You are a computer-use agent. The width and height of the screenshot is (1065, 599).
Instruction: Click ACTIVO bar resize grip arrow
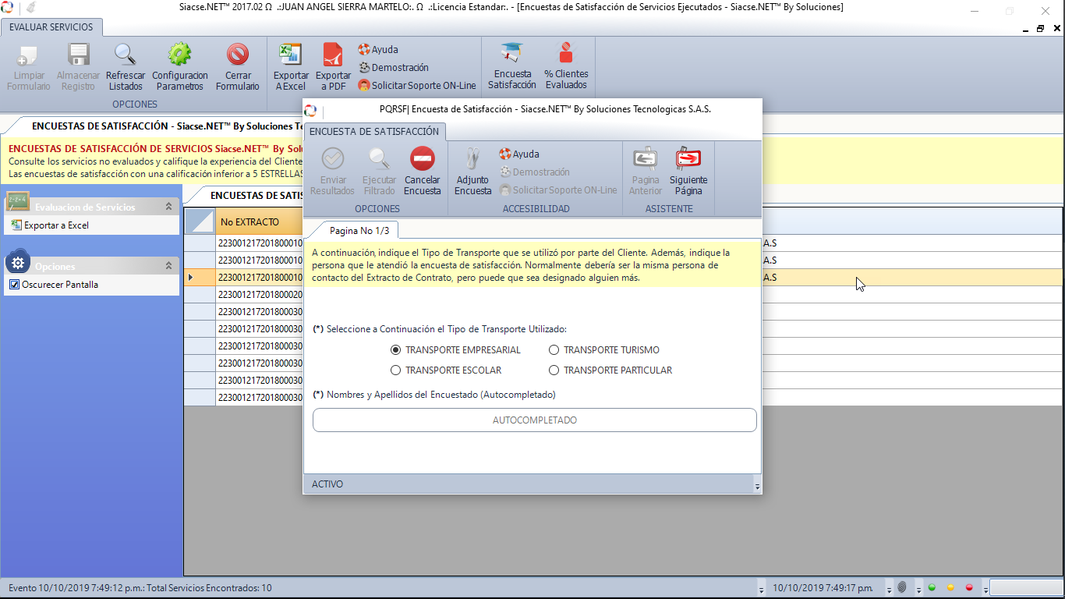[757, 486]
